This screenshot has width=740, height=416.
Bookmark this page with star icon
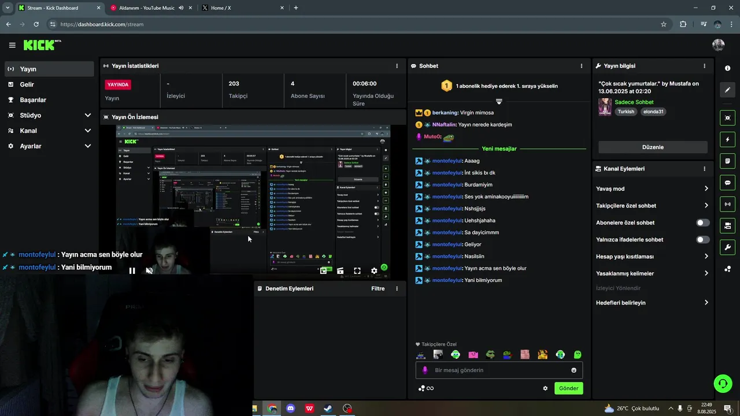pyautogui.click(x=664, y=24)
